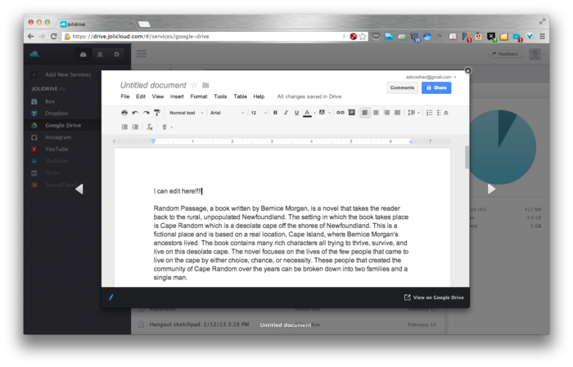The image size is (573, 367).
Task: Select the Paint format tool
Action: pos(156,113)
